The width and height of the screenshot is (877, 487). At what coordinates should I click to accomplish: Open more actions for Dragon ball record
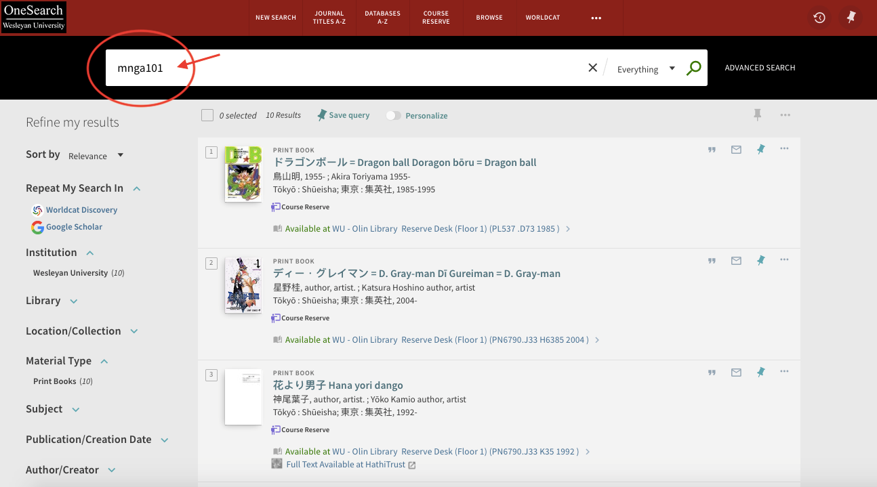(x=784, y=149)
